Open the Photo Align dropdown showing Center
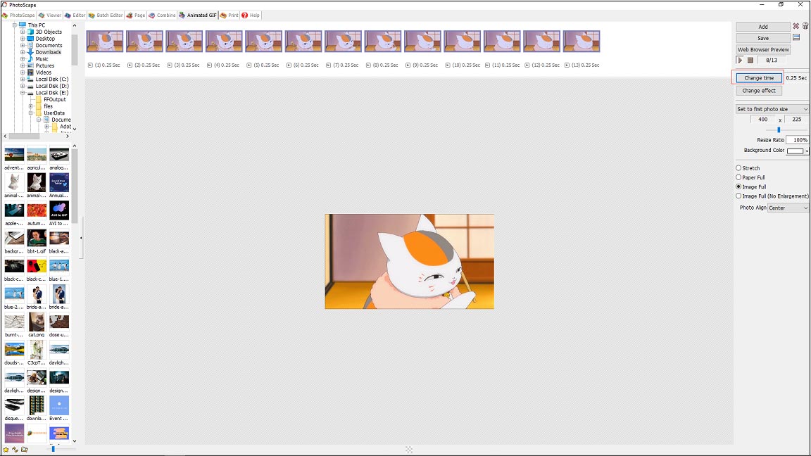The width and height of the screenshot is (811, 456). pos(788,208)
